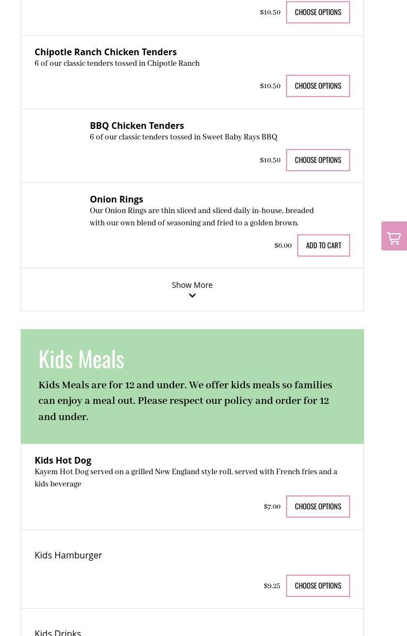Open the floating shopping cart icon

click(x=394, y=236)
